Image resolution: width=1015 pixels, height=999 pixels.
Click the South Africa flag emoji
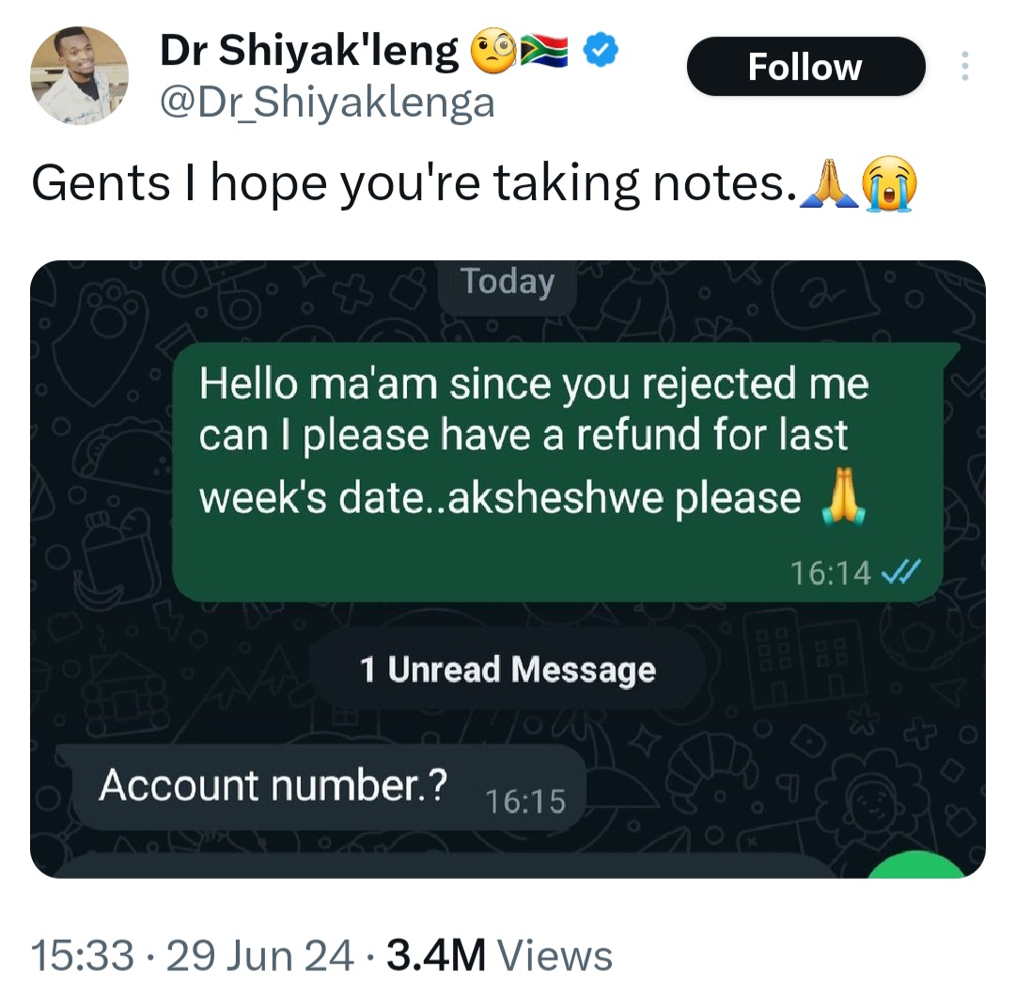(544, 51)
